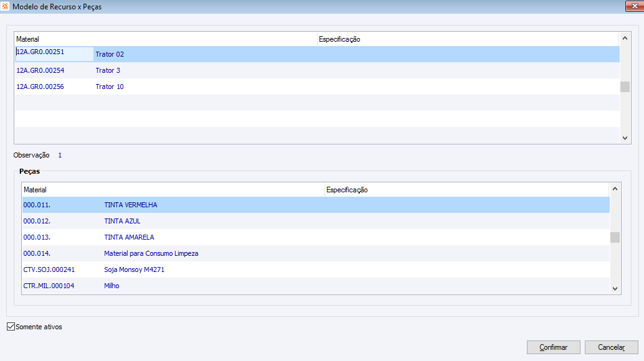Viewport: 644px width, 361px height.
Task: Click the upper grid scrollbar thumb
Action: tap(625, 87)
